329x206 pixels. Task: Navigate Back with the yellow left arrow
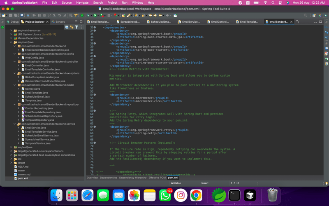[x=160, y=15]
